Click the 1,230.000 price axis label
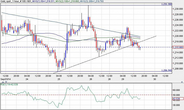This screenshot has height=110, width=184. [x=178, y=9]
